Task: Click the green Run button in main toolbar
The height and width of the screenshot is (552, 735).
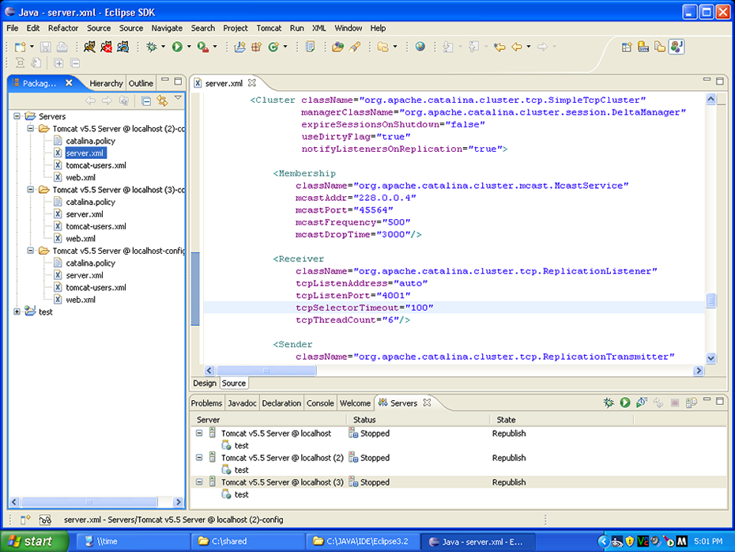Action: click(177, 47)
